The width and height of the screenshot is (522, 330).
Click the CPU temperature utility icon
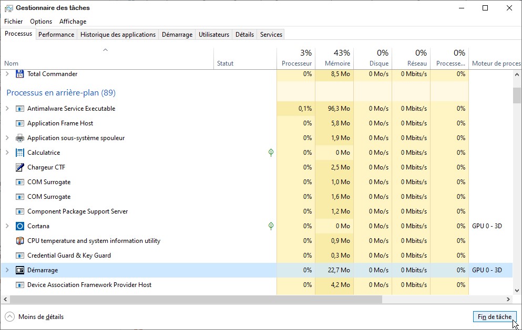click(20, 241)
